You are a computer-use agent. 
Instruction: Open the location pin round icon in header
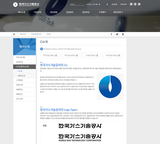[135, 4]
